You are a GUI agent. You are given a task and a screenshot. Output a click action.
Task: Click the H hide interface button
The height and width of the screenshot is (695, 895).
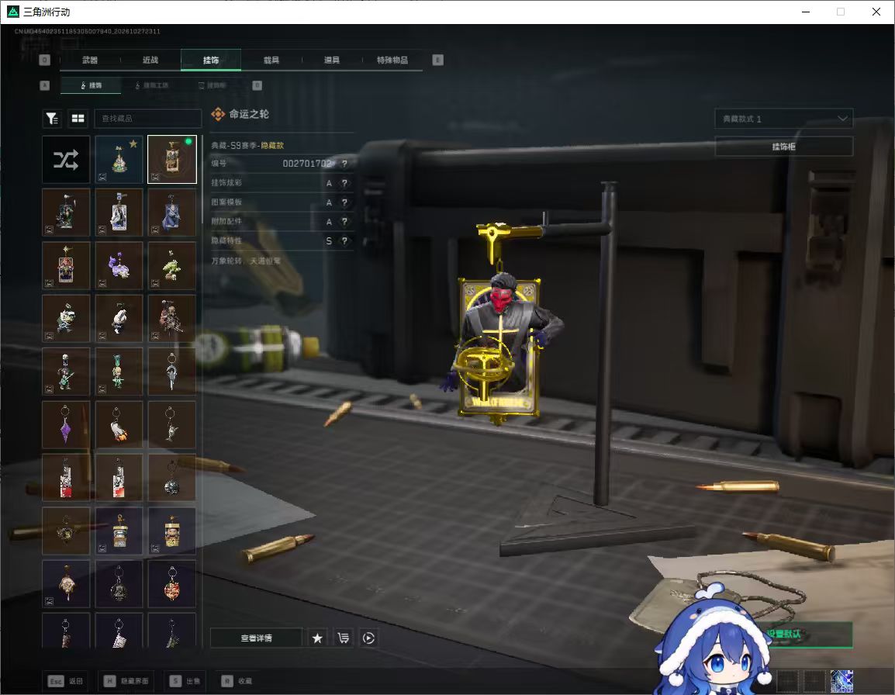(x=126, y=681)
